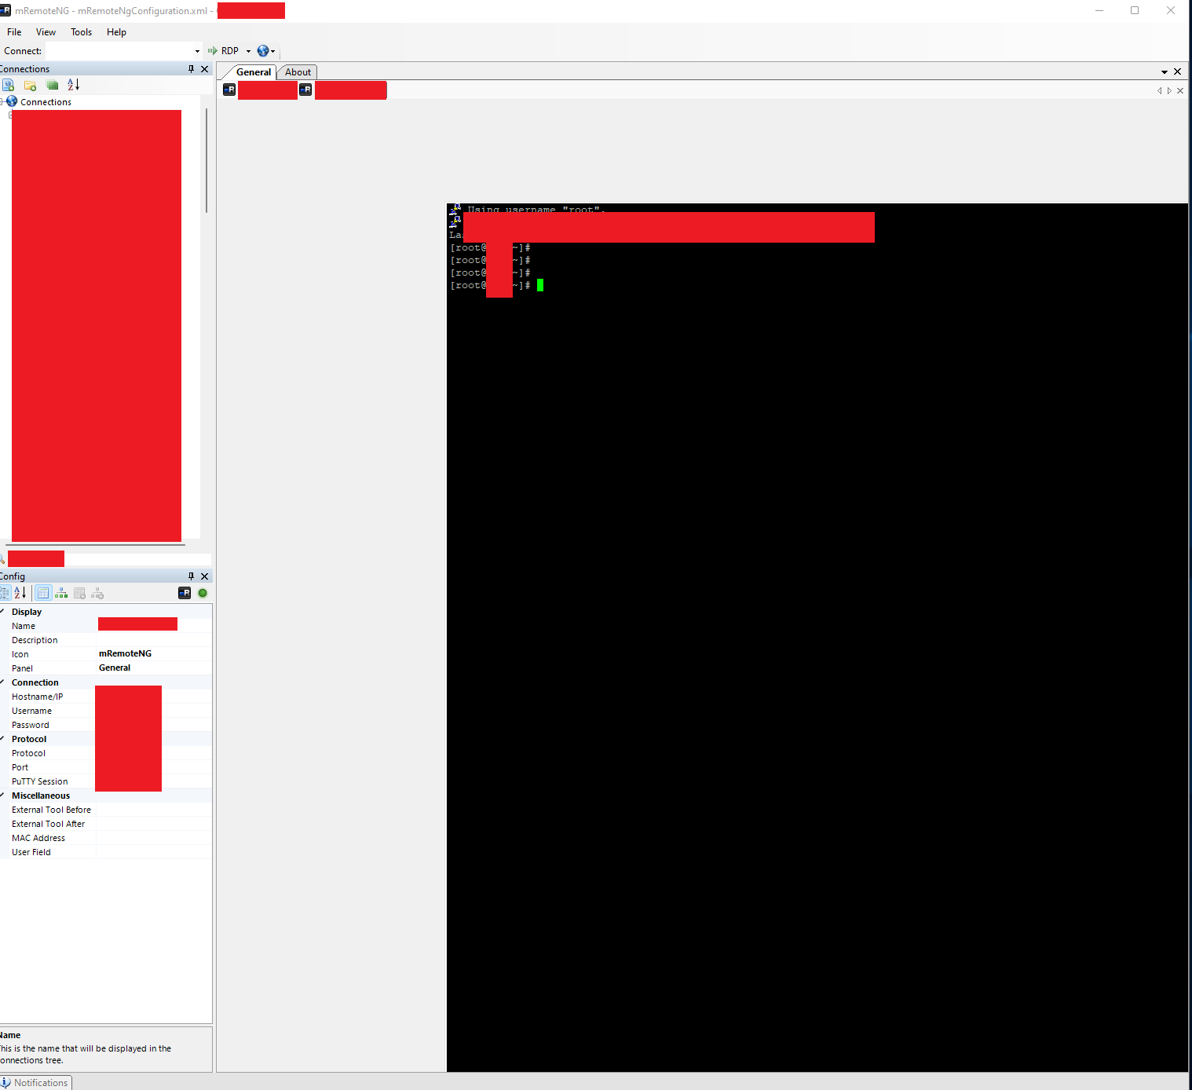Toggle auto-hide pin on the Connections panel

189,69
